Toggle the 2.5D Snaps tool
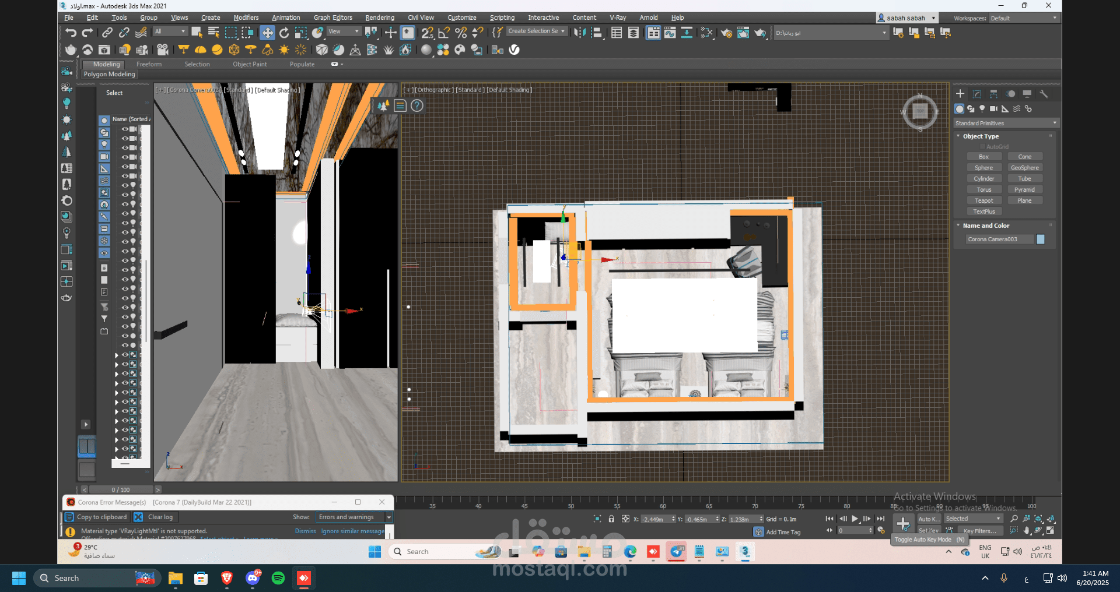 click(x=428, y=33)
